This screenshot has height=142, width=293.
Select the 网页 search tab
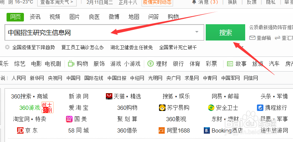tap(15, 17)
